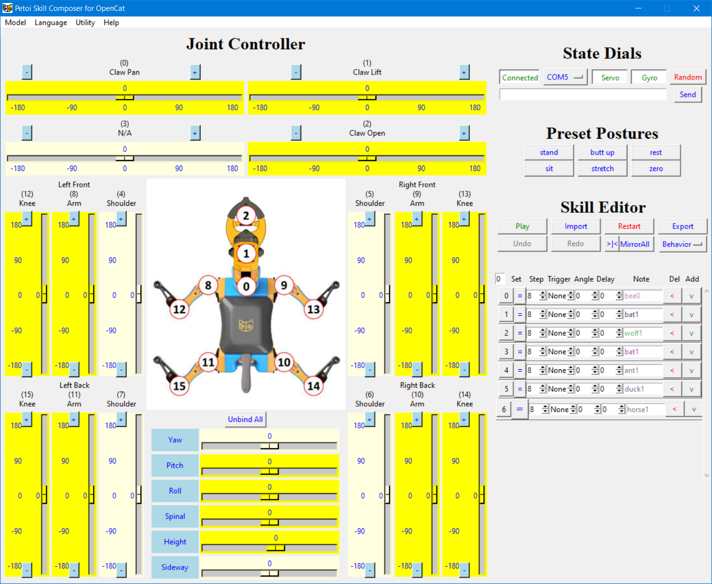Click joint 2 circle on the robot diagram
Image resolution: width=712 pixels, height=584 pixels.
tap(246, 216)
